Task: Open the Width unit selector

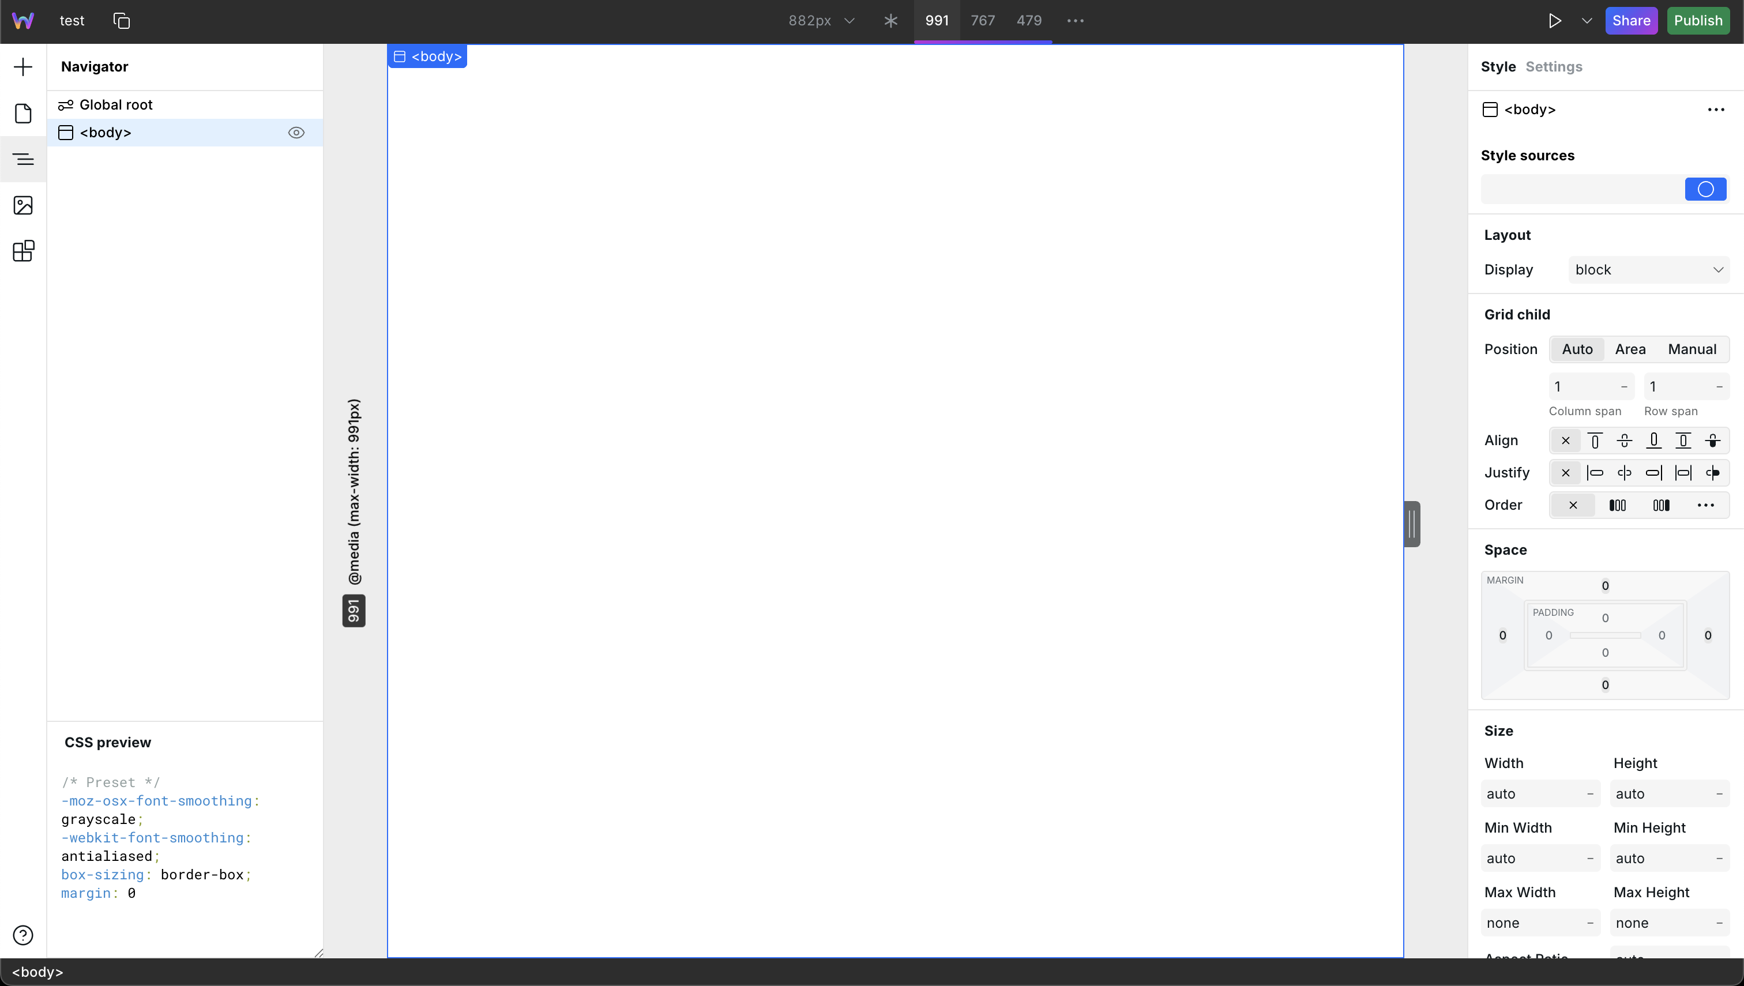Action: 1590,793
